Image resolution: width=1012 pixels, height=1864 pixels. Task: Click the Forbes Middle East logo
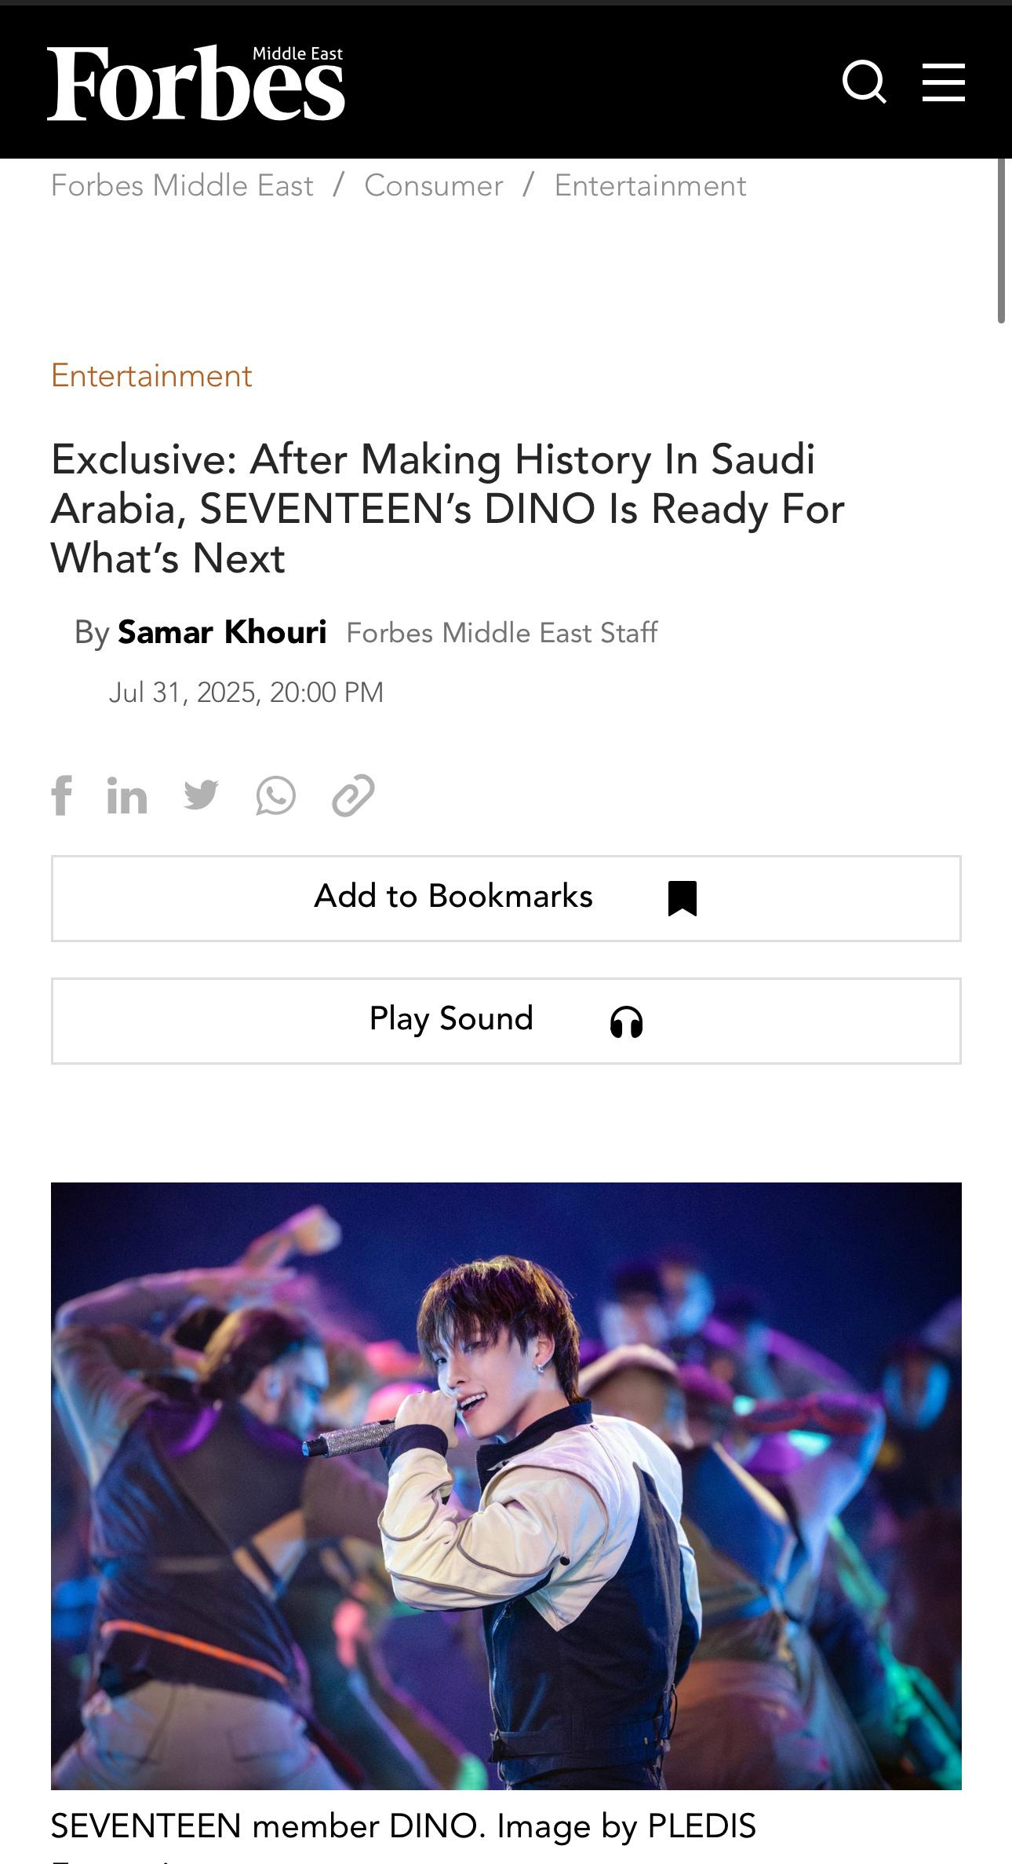coord(196,82)
